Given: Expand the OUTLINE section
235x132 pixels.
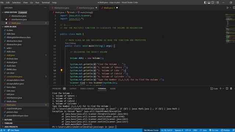Looking at the screenshot, I should [x=8, y=120].
